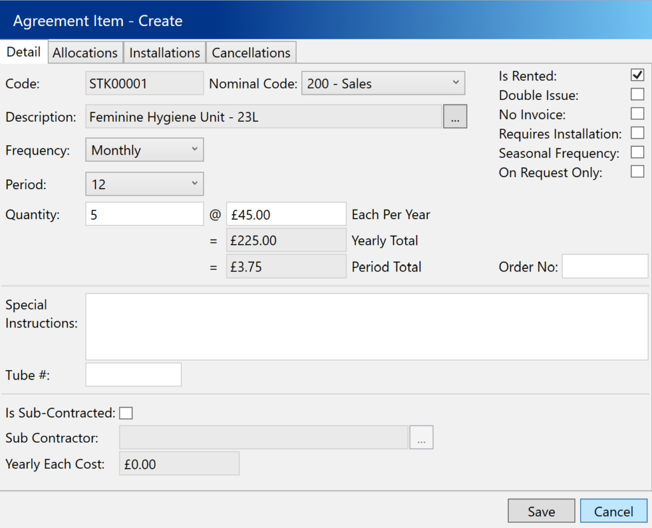The image size is (652, 528).
Task: Enable the Seasonal Frequency option
Action: coord(637,152)
